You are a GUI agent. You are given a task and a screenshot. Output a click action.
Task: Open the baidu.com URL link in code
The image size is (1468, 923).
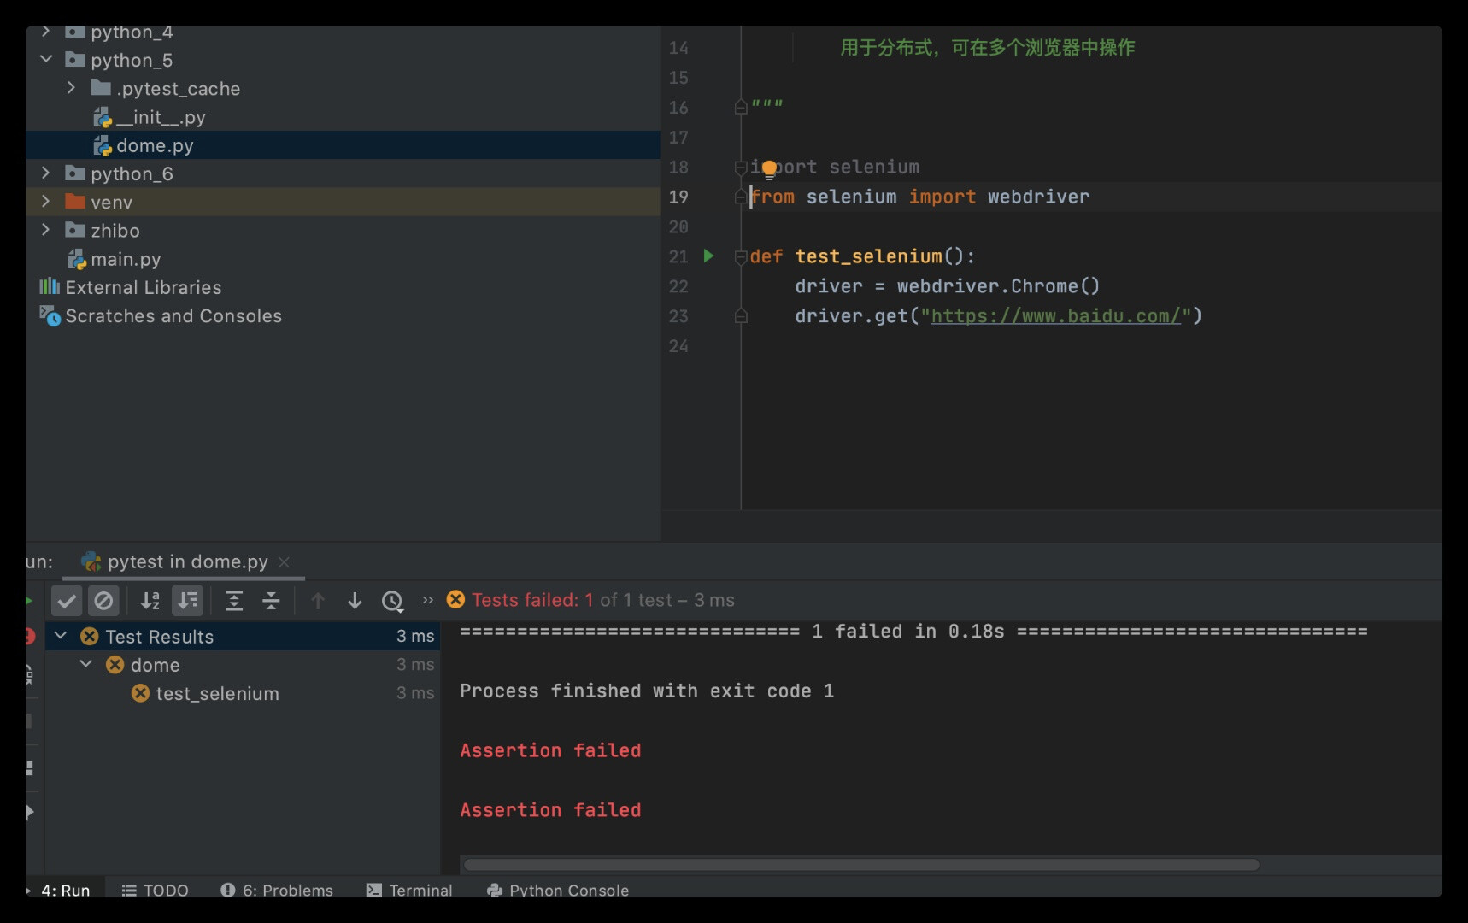[1054, 316]
